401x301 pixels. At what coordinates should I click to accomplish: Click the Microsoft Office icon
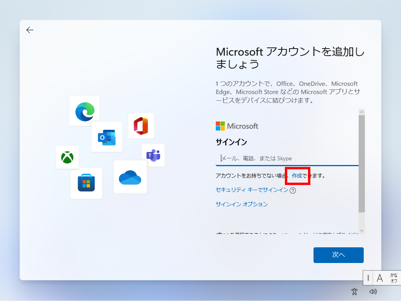(x=141, y=125)
